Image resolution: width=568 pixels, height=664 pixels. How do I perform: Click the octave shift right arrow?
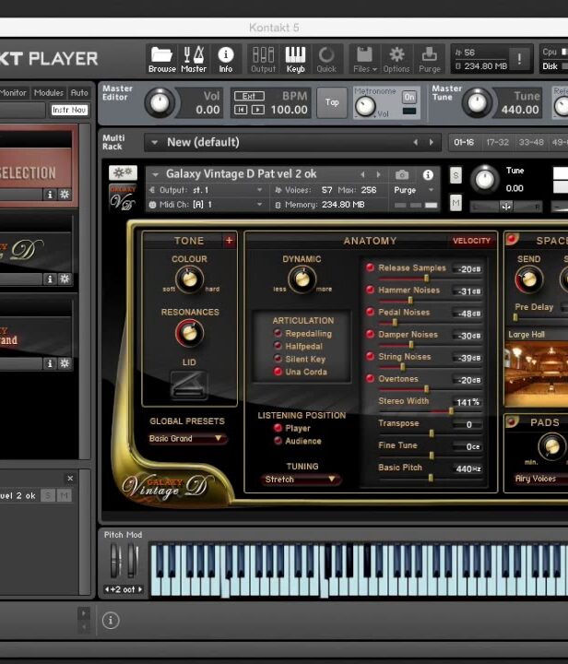tap(139, 589)
